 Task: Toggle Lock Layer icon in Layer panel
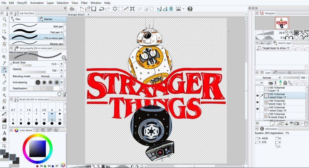point(285,83)
